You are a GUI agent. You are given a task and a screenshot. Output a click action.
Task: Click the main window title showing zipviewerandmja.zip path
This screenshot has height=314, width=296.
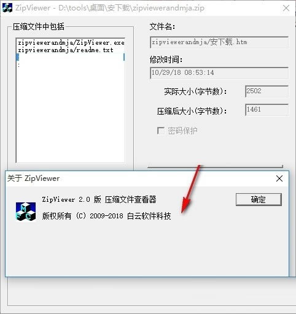tap(110, 8)
